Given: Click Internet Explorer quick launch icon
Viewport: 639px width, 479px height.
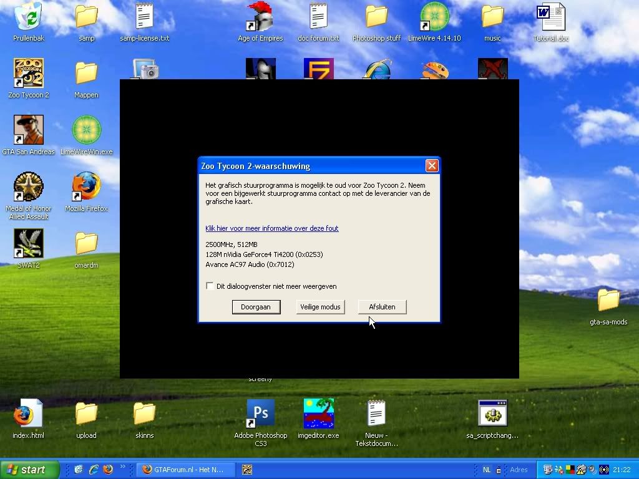Looking at the screenshot, I should click(x=94, y=470).
